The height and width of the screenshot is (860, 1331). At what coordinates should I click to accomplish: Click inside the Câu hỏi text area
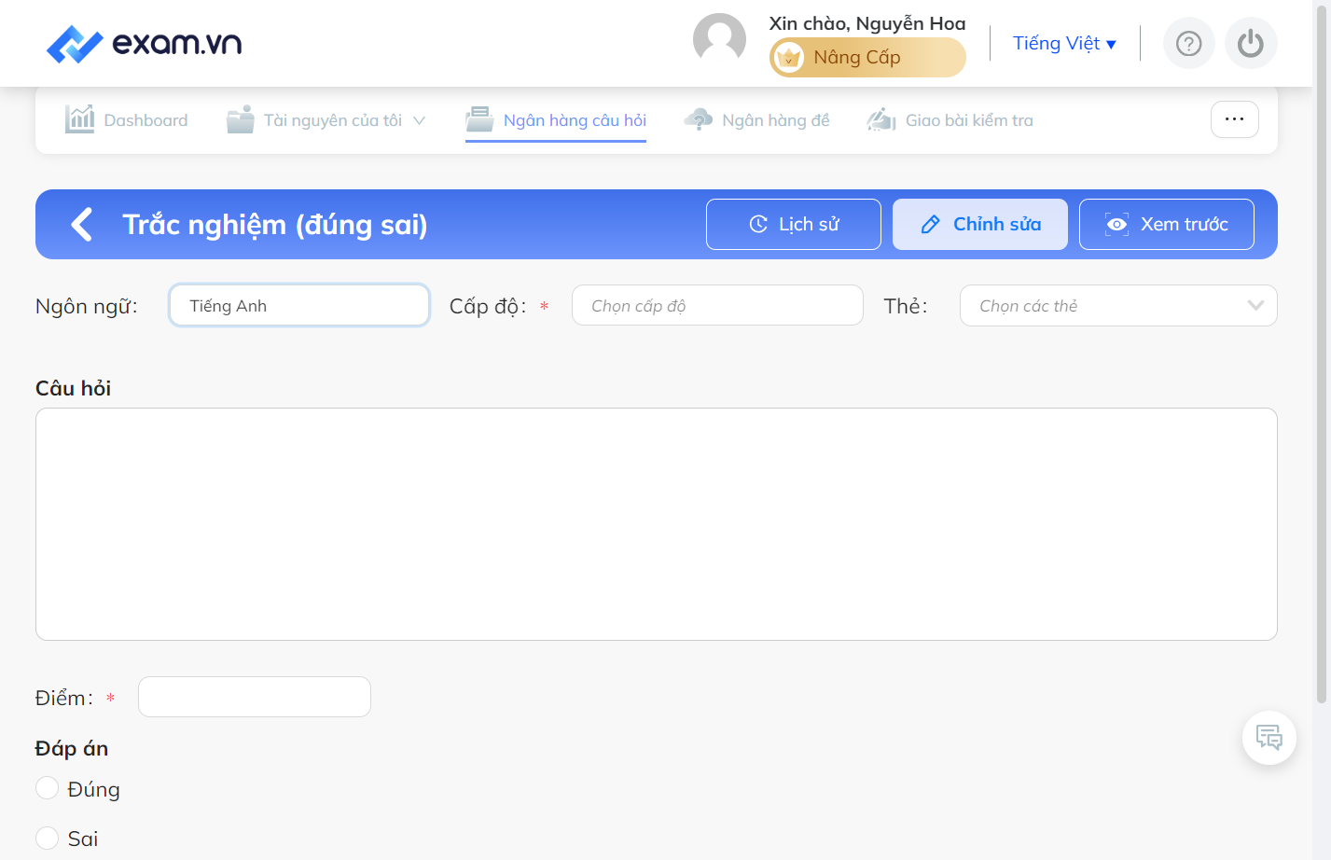click(x=657, y=524)
